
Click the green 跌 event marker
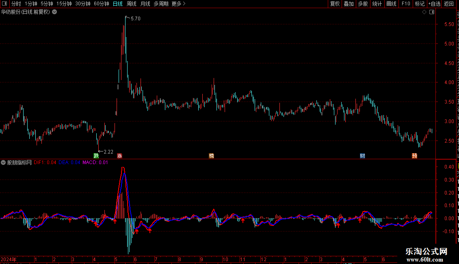pos(96,156)
